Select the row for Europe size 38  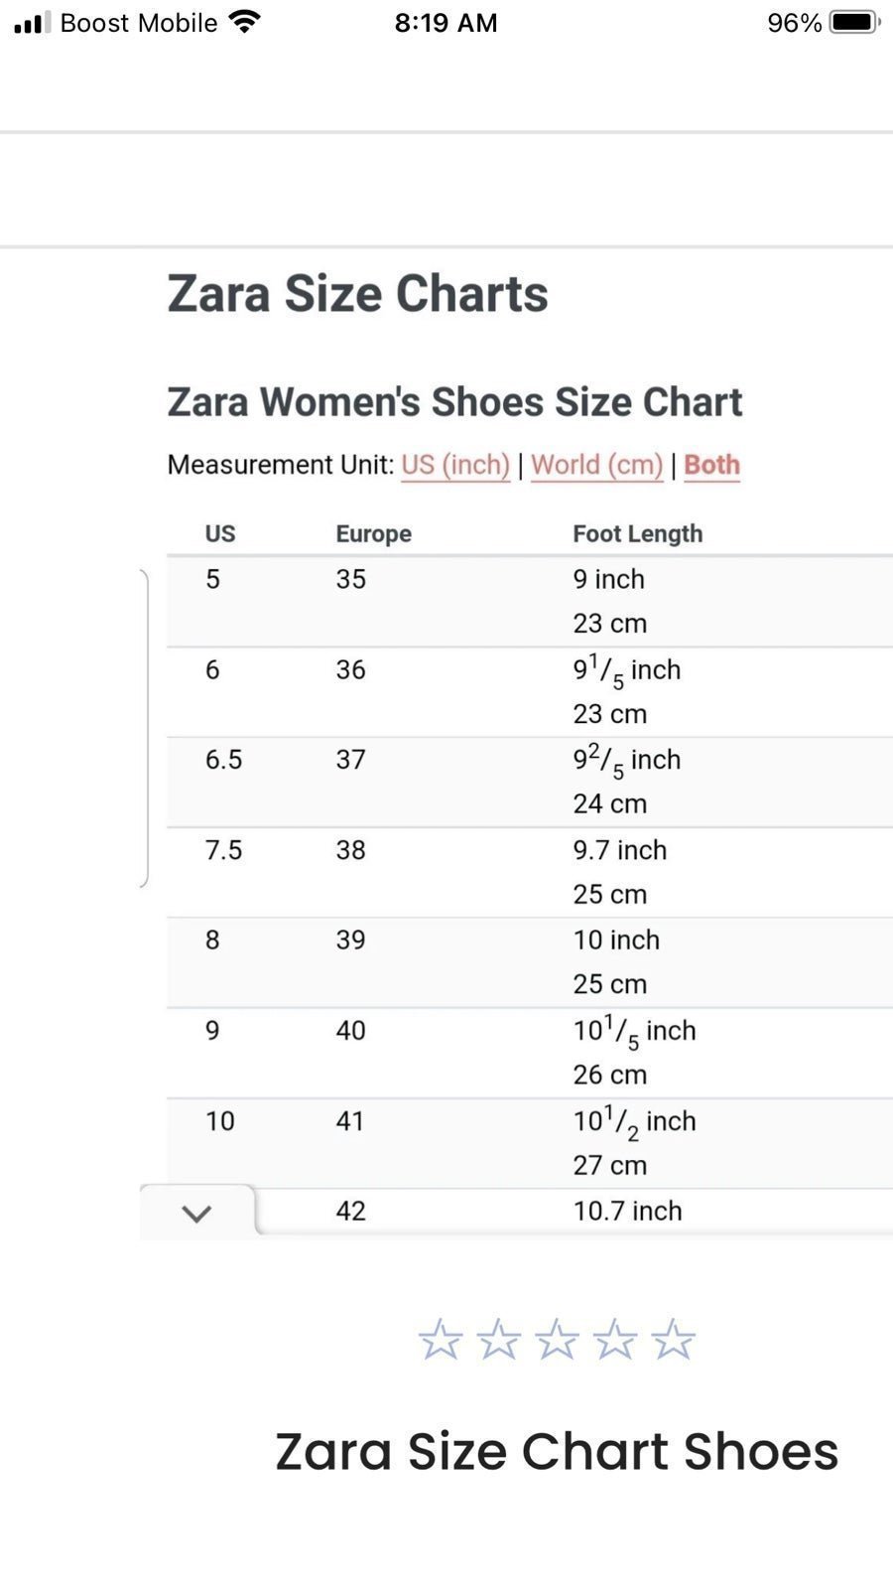[x=530, y=872]
